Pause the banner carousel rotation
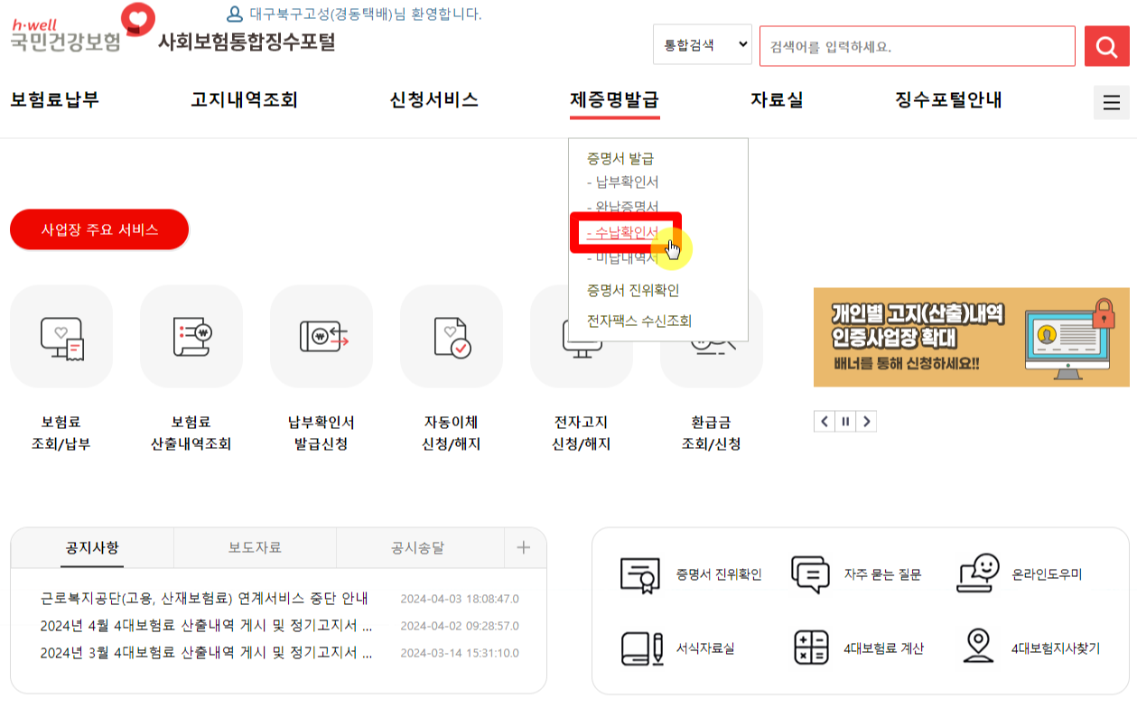The image size is (1137, 708). pyautogui.click(x=845, y=421)
